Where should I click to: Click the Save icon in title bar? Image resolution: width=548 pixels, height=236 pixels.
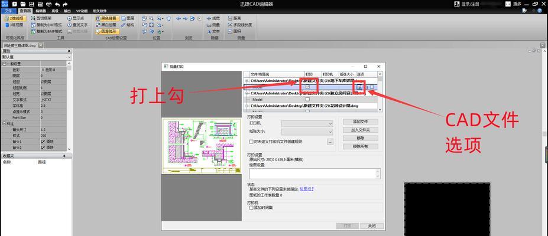(31, 4)
